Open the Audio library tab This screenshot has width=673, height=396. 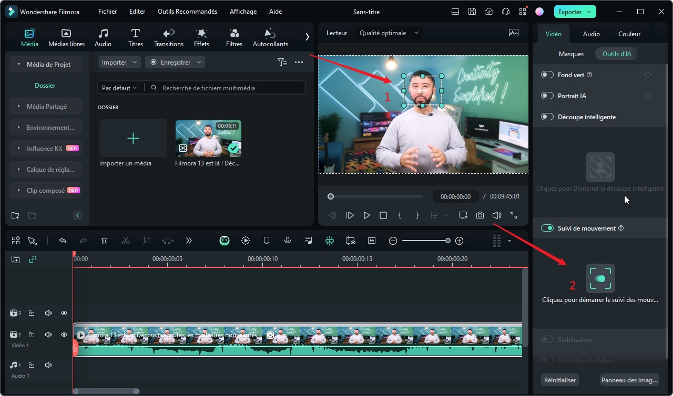(103, 38)
